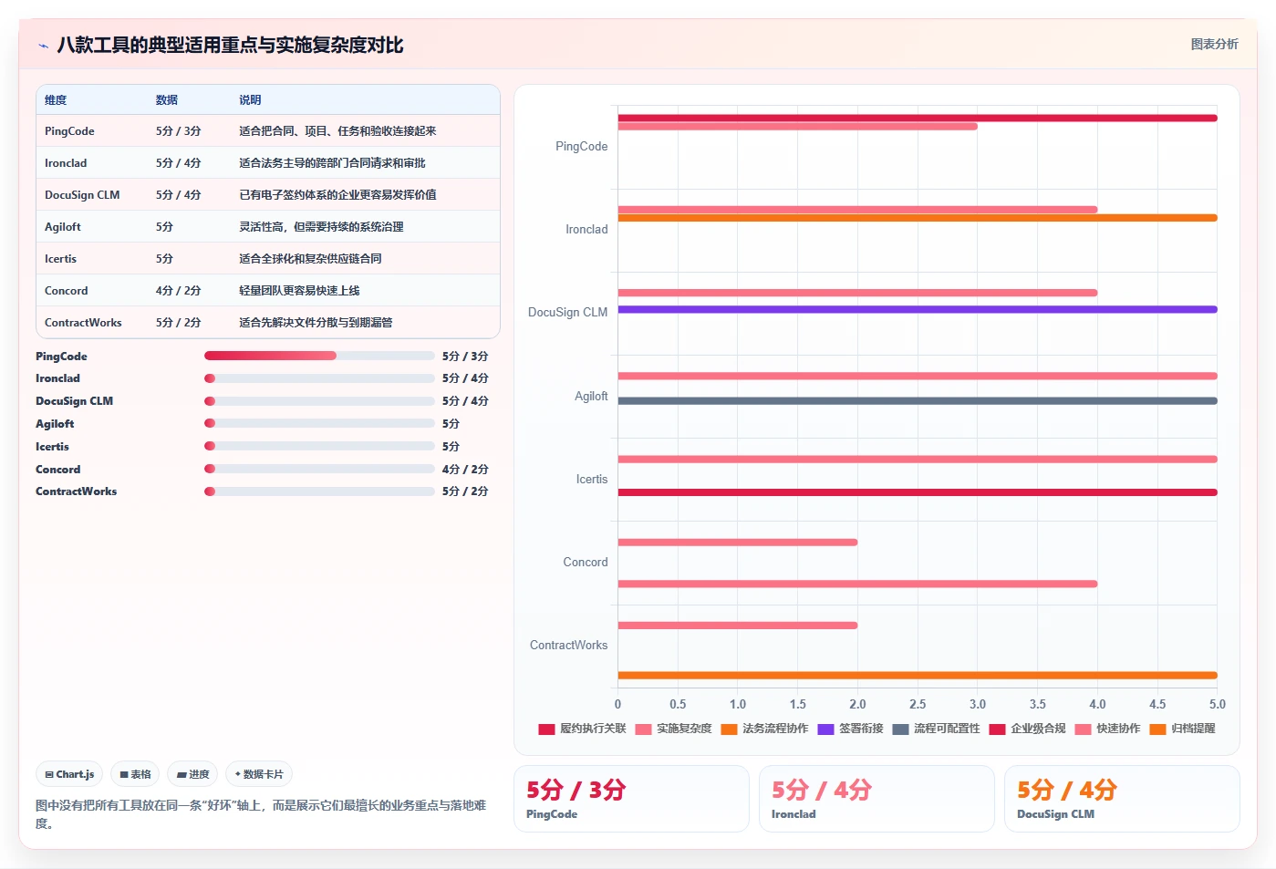The image size is (1276, 869).
Task: Click the 图表分析 label in the header
Action: [x=1214, y=44]
